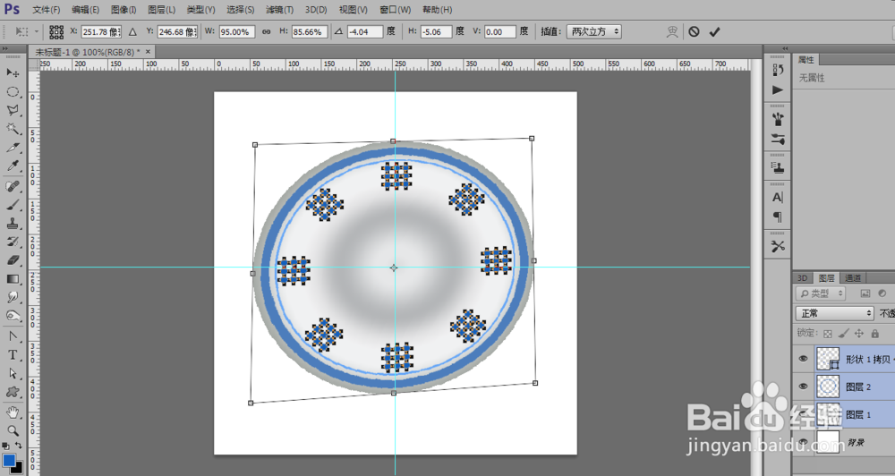Select the Gradient tool
This screenshot has width=895, height=476.
click(13, 279)
